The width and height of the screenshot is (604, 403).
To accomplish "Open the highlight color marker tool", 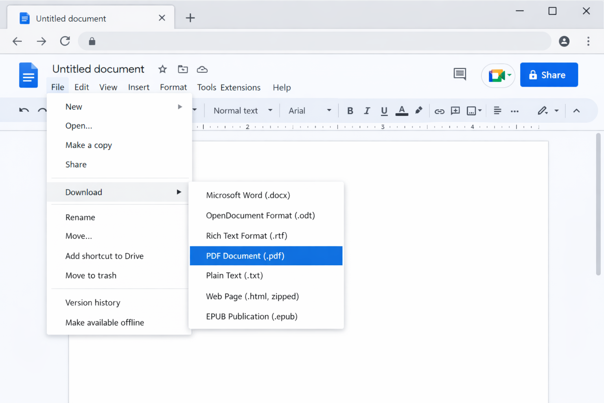I will 419,111.
